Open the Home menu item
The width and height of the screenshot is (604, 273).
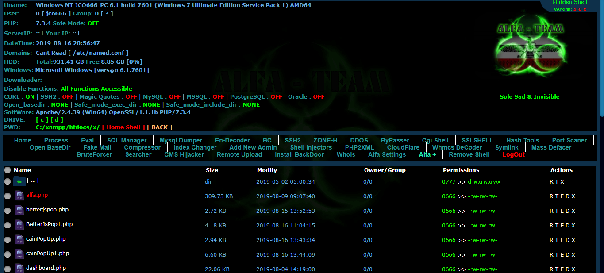pos(23,140)
